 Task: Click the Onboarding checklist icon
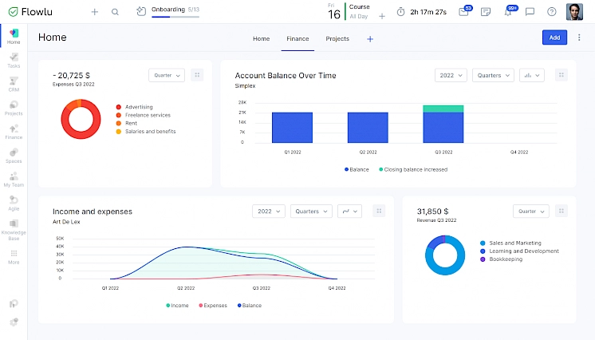[141, 11]
